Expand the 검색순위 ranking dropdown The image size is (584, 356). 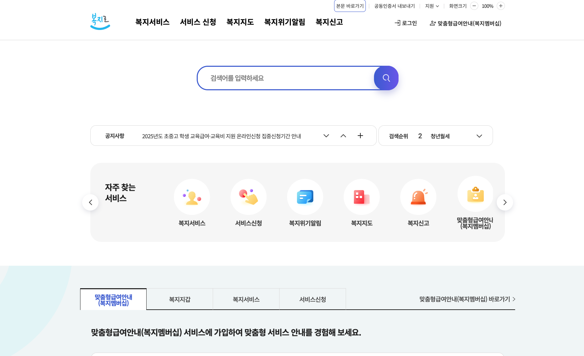[x=479, y=136]
